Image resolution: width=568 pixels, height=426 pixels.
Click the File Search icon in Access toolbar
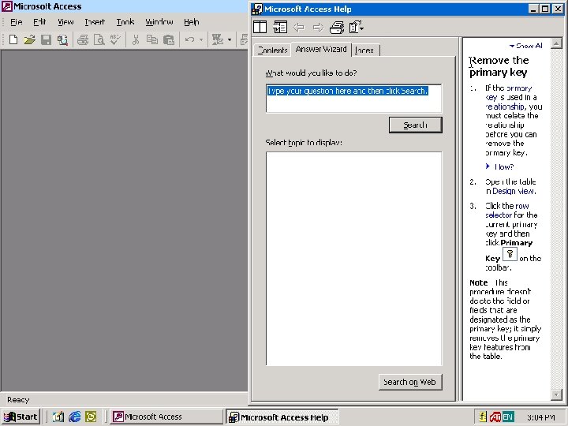pyautogui.click(x=62, y=39)
